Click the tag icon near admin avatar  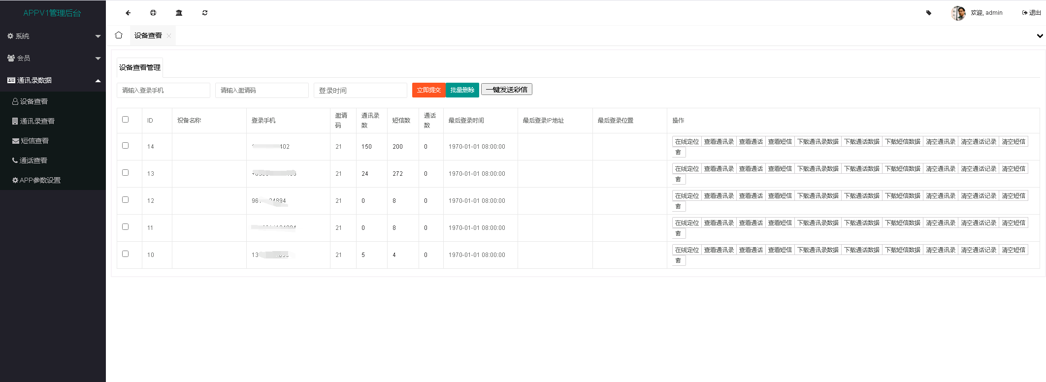929,13
